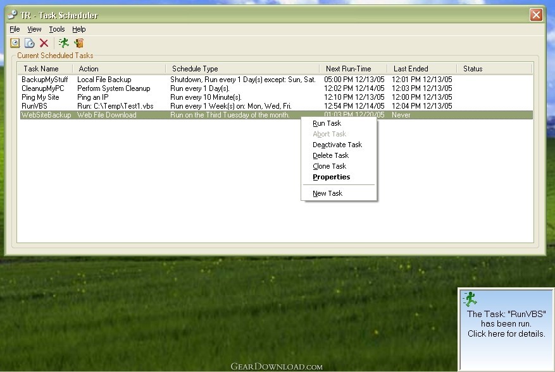
Task: Click the red X delete task icon
Action: (x=44, y=43)
